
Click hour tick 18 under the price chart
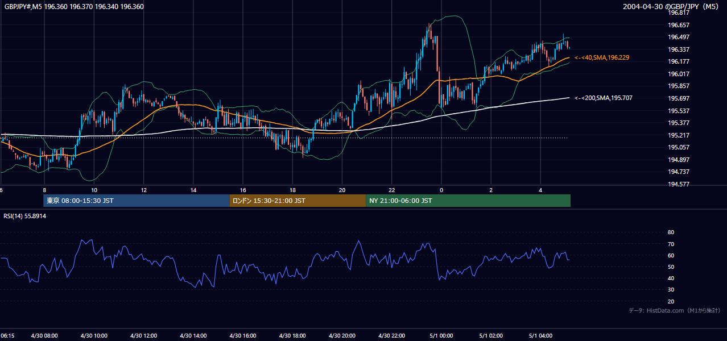pos(292,190)
